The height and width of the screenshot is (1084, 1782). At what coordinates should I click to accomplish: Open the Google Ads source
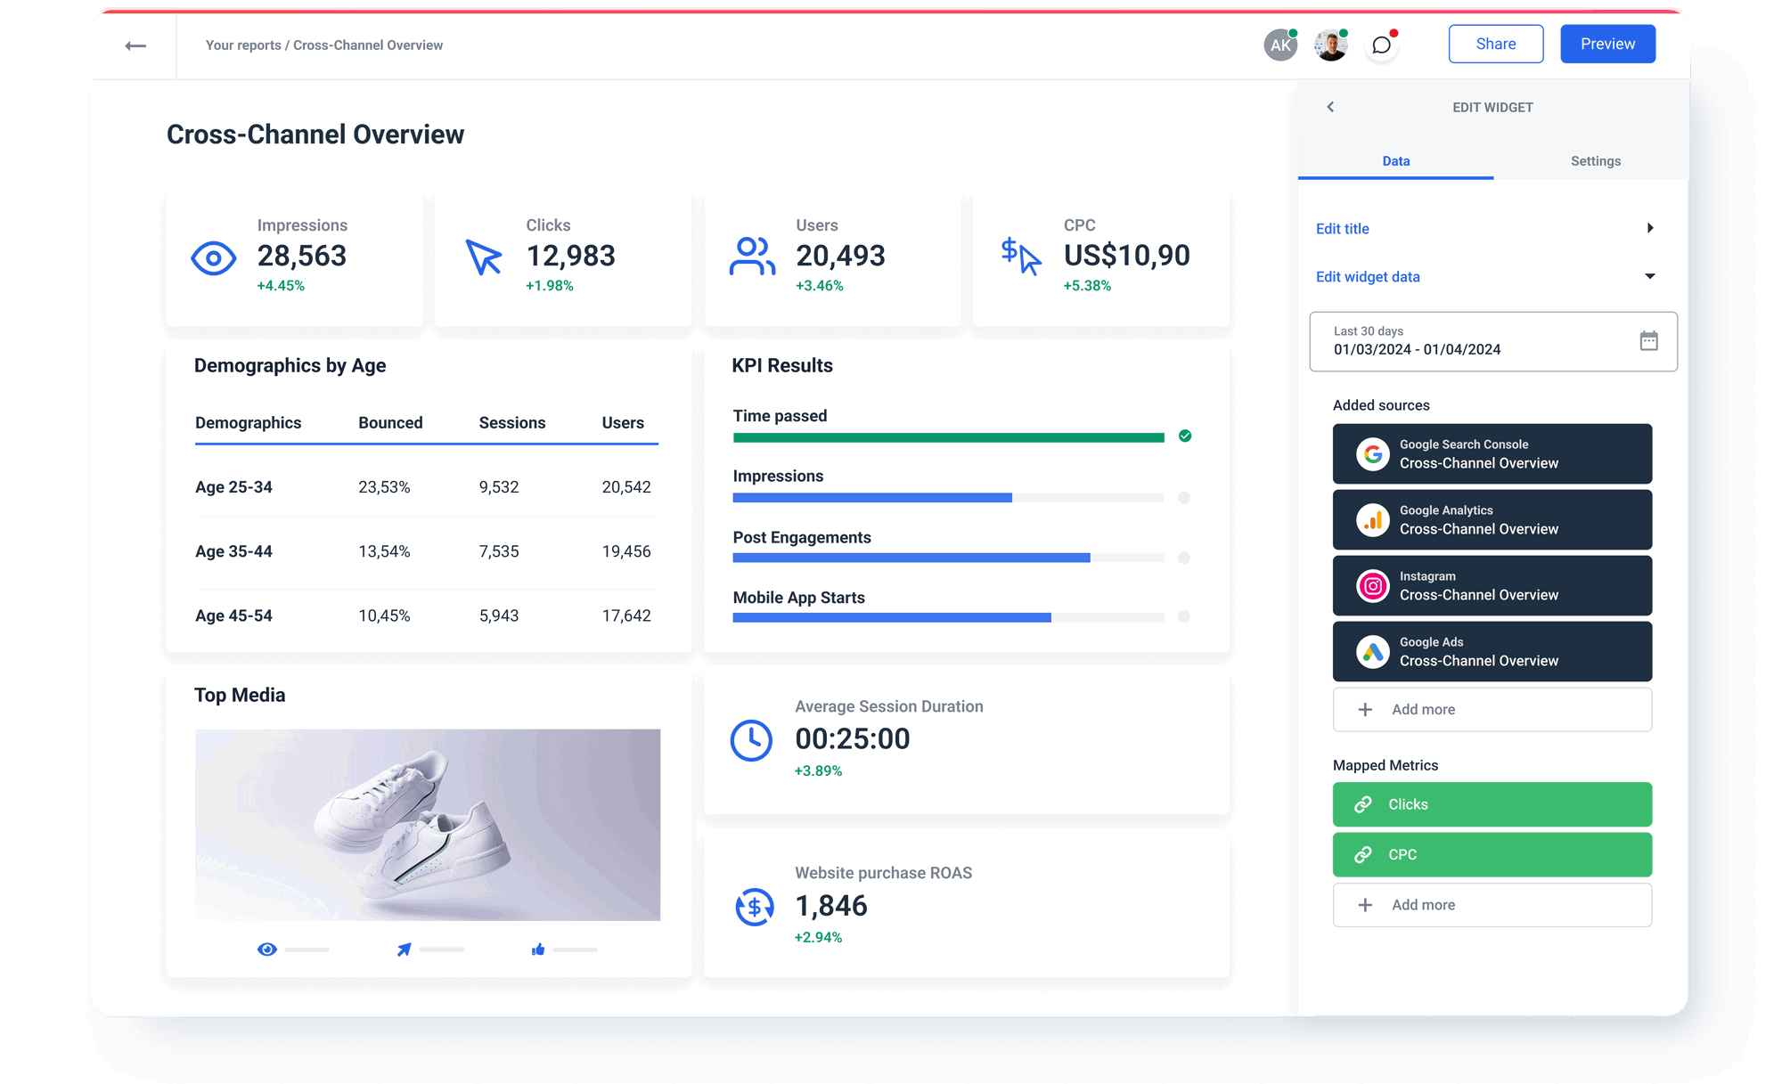[x=1372, y=651]
